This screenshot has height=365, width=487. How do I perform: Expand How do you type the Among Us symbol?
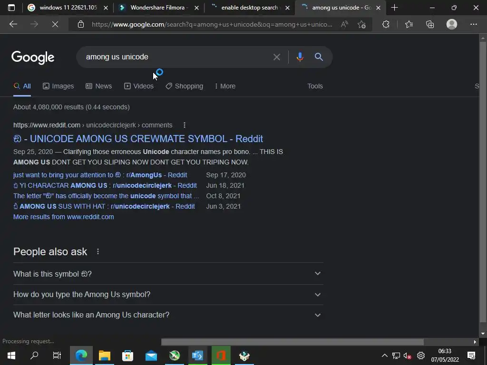tap(168, 294)
